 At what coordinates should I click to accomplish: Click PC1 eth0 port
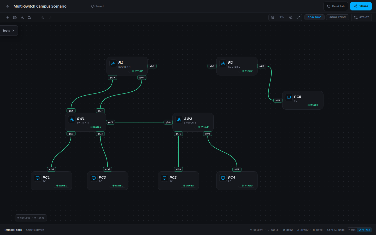51,169
